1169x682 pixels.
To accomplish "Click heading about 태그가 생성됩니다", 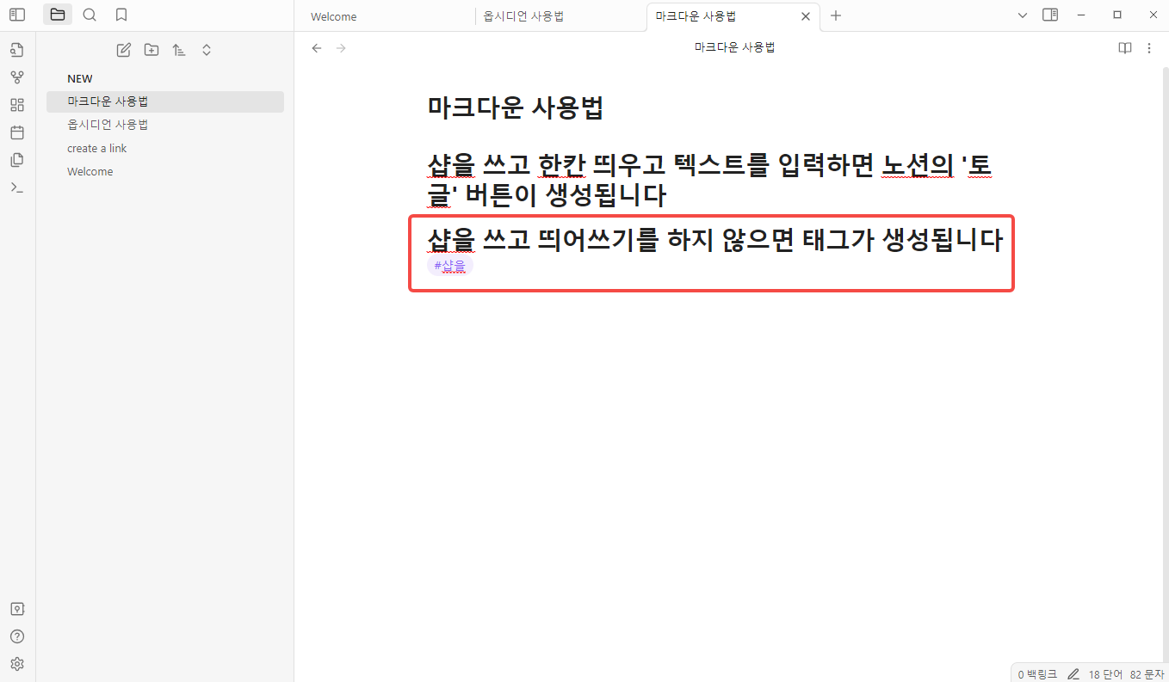I will click(715, 240).
